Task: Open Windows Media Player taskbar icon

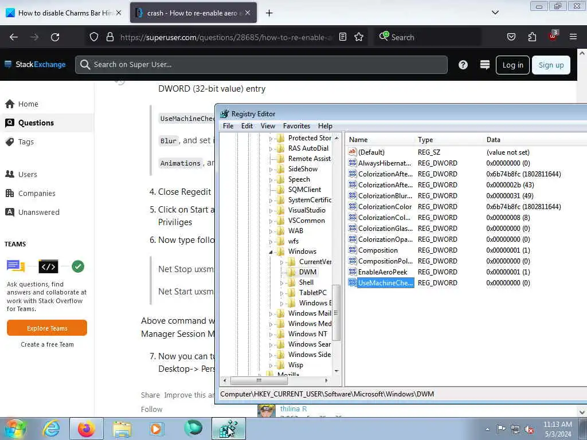Action: [156, 429]
